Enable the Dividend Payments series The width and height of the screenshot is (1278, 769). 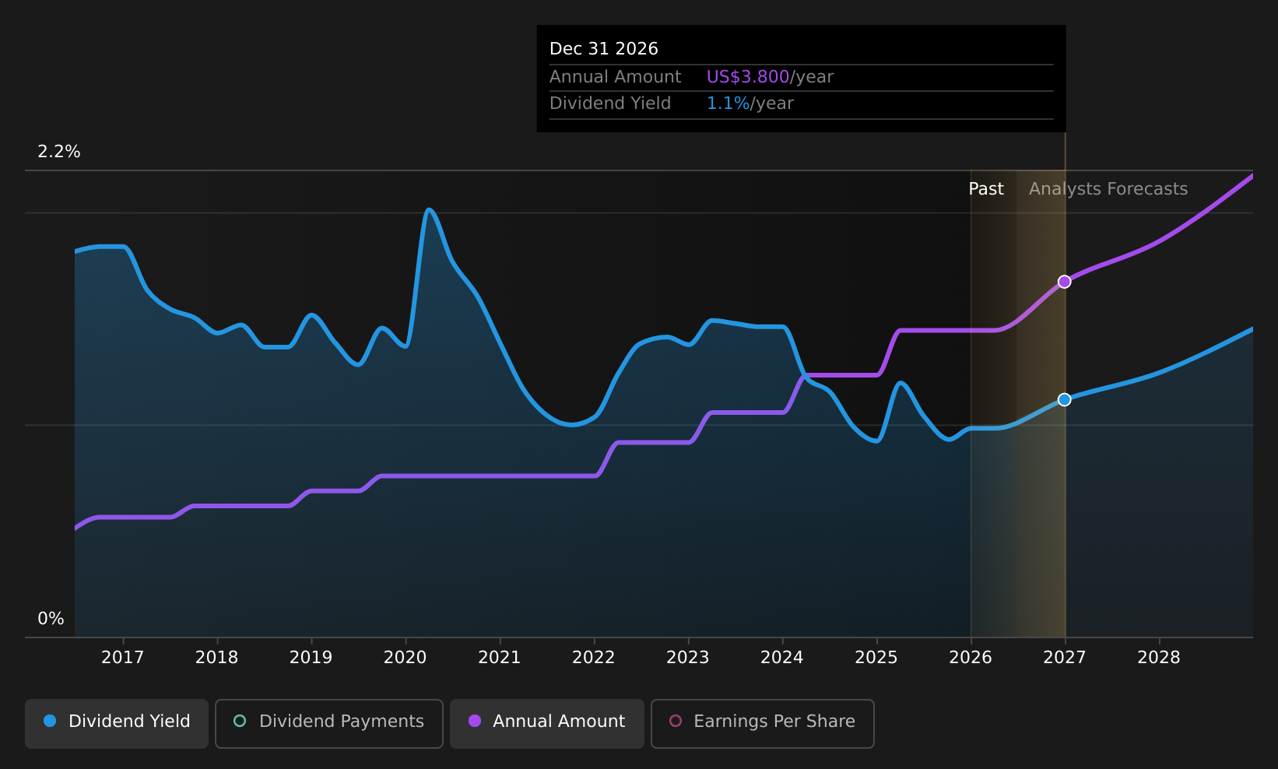329,724
